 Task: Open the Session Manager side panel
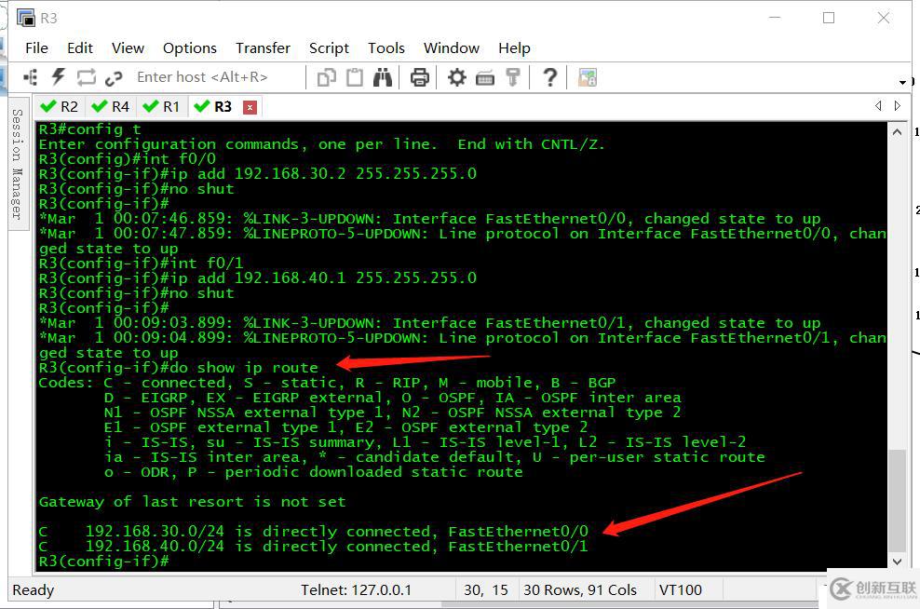pos(18,164)
